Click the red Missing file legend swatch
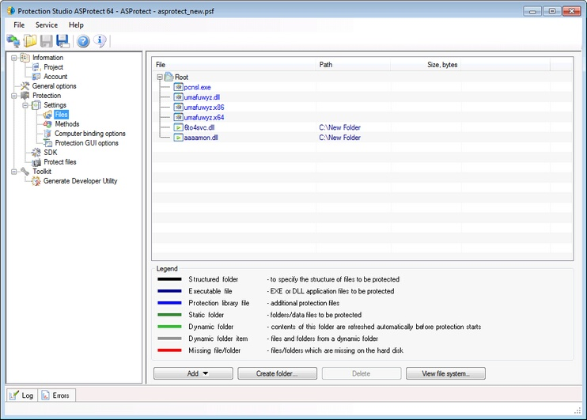Screen dimensions: 587x420 pyautogui.click(x=169, y=350)
